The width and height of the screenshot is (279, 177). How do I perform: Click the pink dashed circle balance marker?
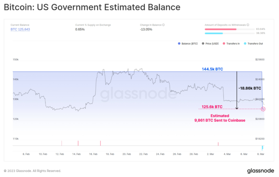pyautogui.click(x=263, y=109)
